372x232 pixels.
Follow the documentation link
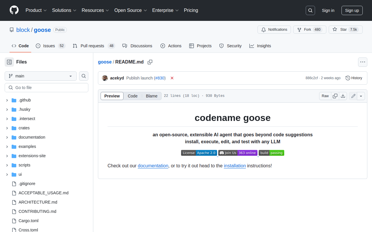pyautogui.click(x=153, y=166)
